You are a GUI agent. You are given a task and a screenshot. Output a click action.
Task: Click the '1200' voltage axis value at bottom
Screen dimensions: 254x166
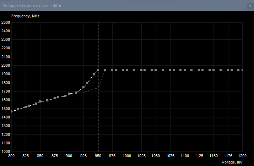(x=242, y=156)
